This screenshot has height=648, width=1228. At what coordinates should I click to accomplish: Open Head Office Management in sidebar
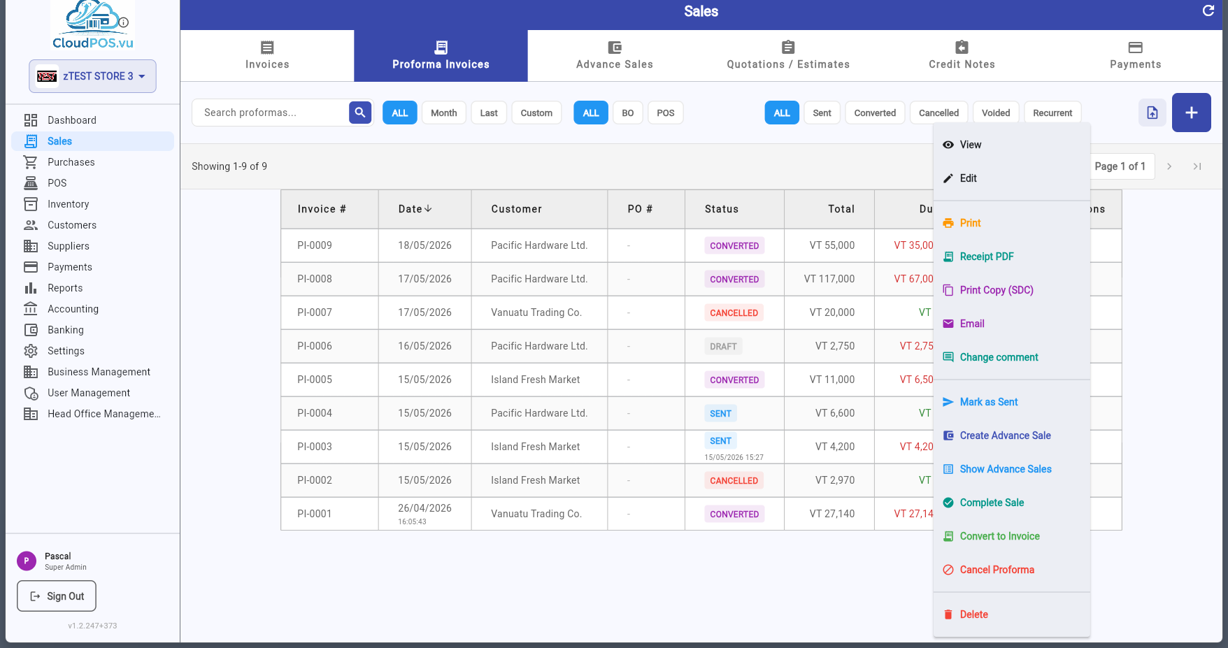coord(92,414)
